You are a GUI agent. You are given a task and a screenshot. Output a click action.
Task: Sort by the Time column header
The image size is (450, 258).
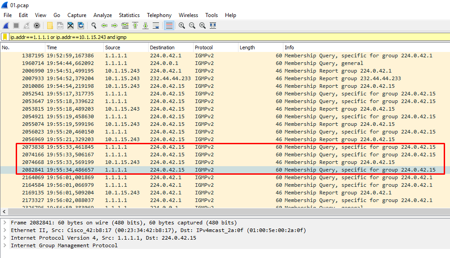75,47
